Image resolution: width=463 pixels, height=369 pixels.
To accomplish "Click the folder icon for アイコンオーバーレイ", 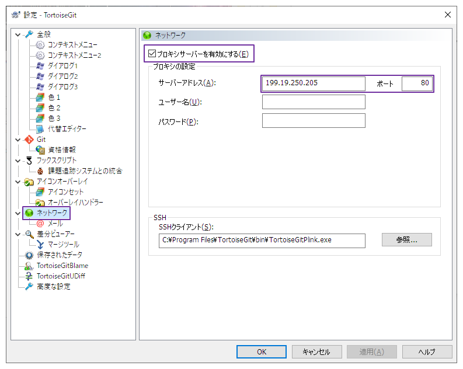I will (29, 182).
